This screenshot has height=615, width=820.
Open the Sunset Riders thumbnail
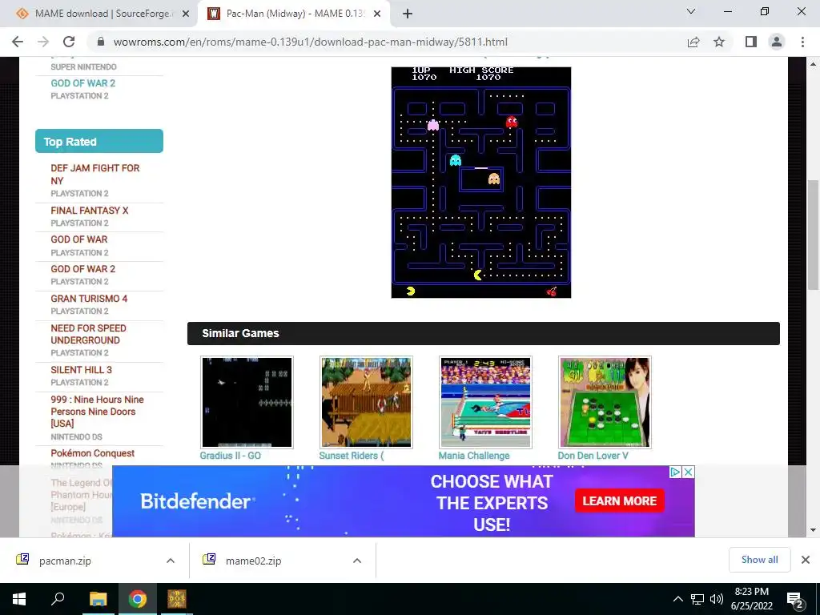pyautogui.click(x=366, y=402)
